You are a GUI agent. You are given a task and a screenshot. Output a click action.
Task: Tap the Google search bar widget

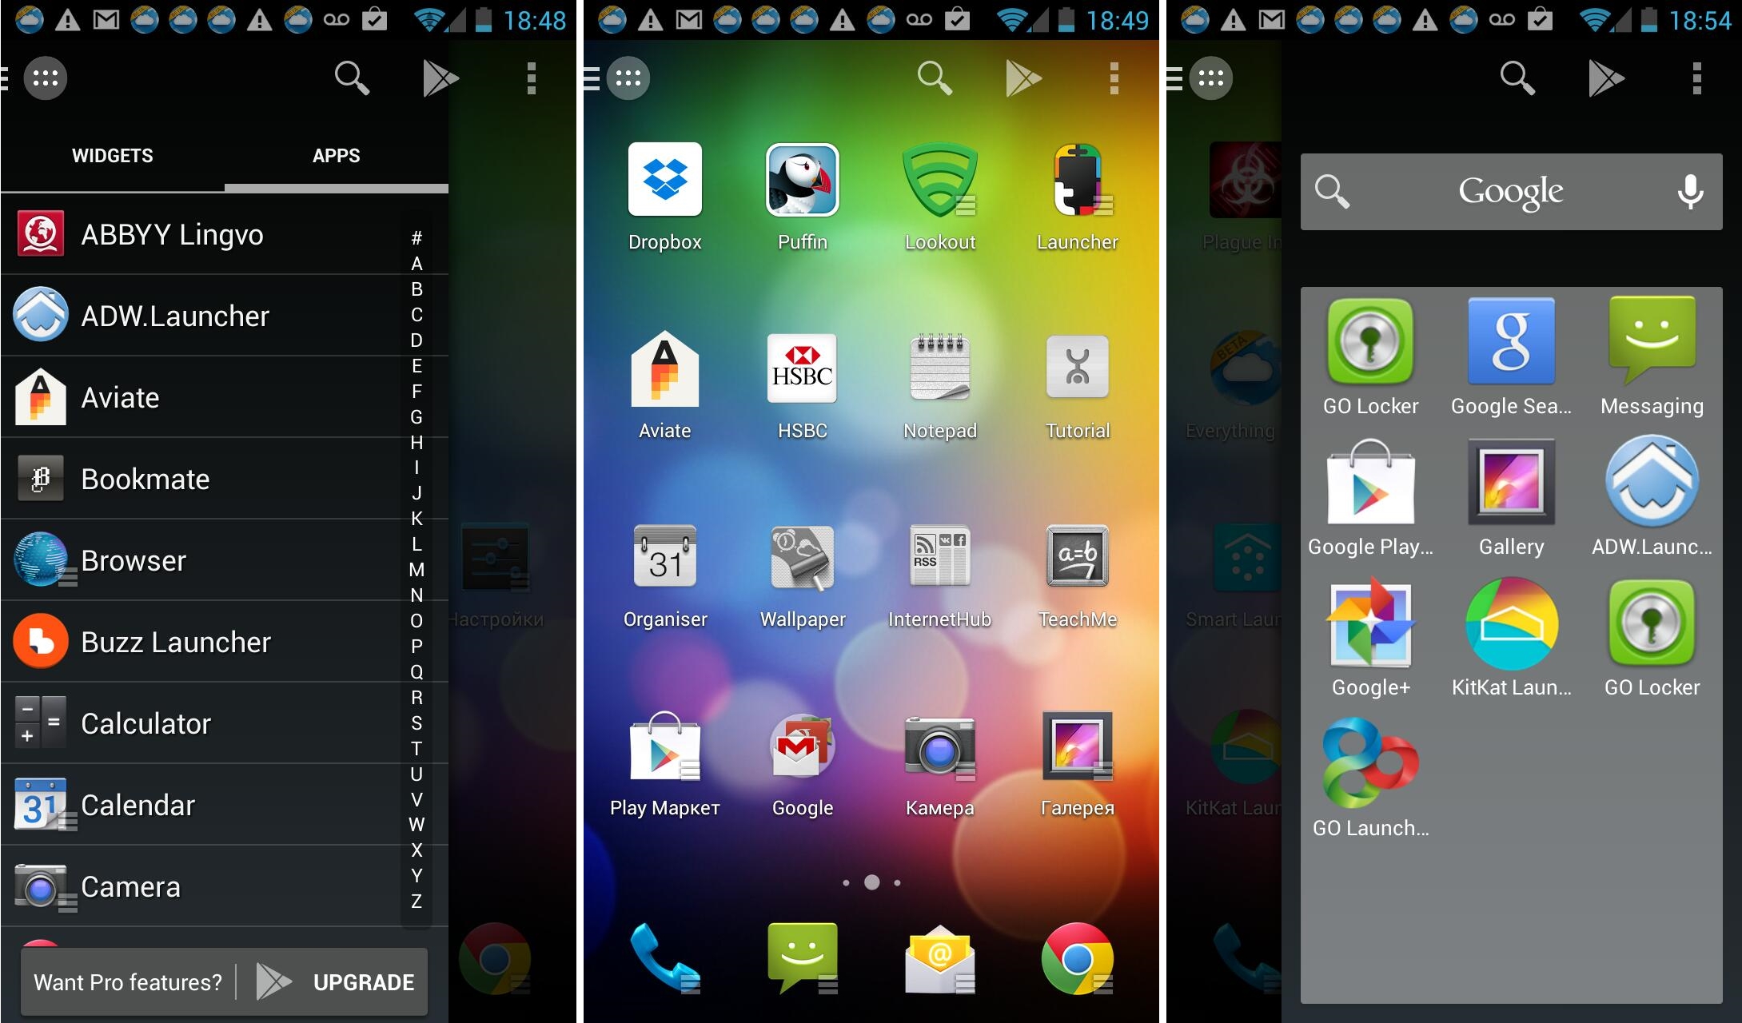click(1511, 192)
